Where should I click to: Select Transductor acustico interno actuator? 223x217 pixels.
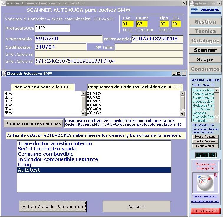point(94,143)
